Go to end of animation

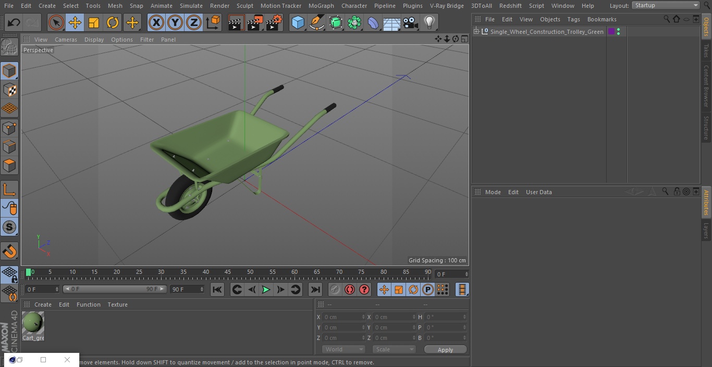315,289
